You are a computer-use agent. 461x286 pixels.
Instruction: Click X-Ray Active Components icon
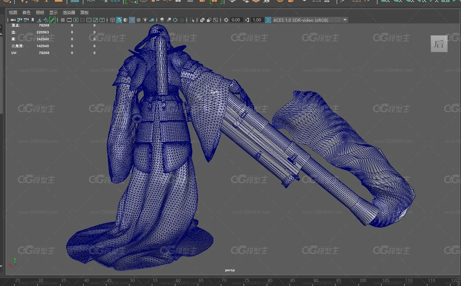(x=209, y=20)
